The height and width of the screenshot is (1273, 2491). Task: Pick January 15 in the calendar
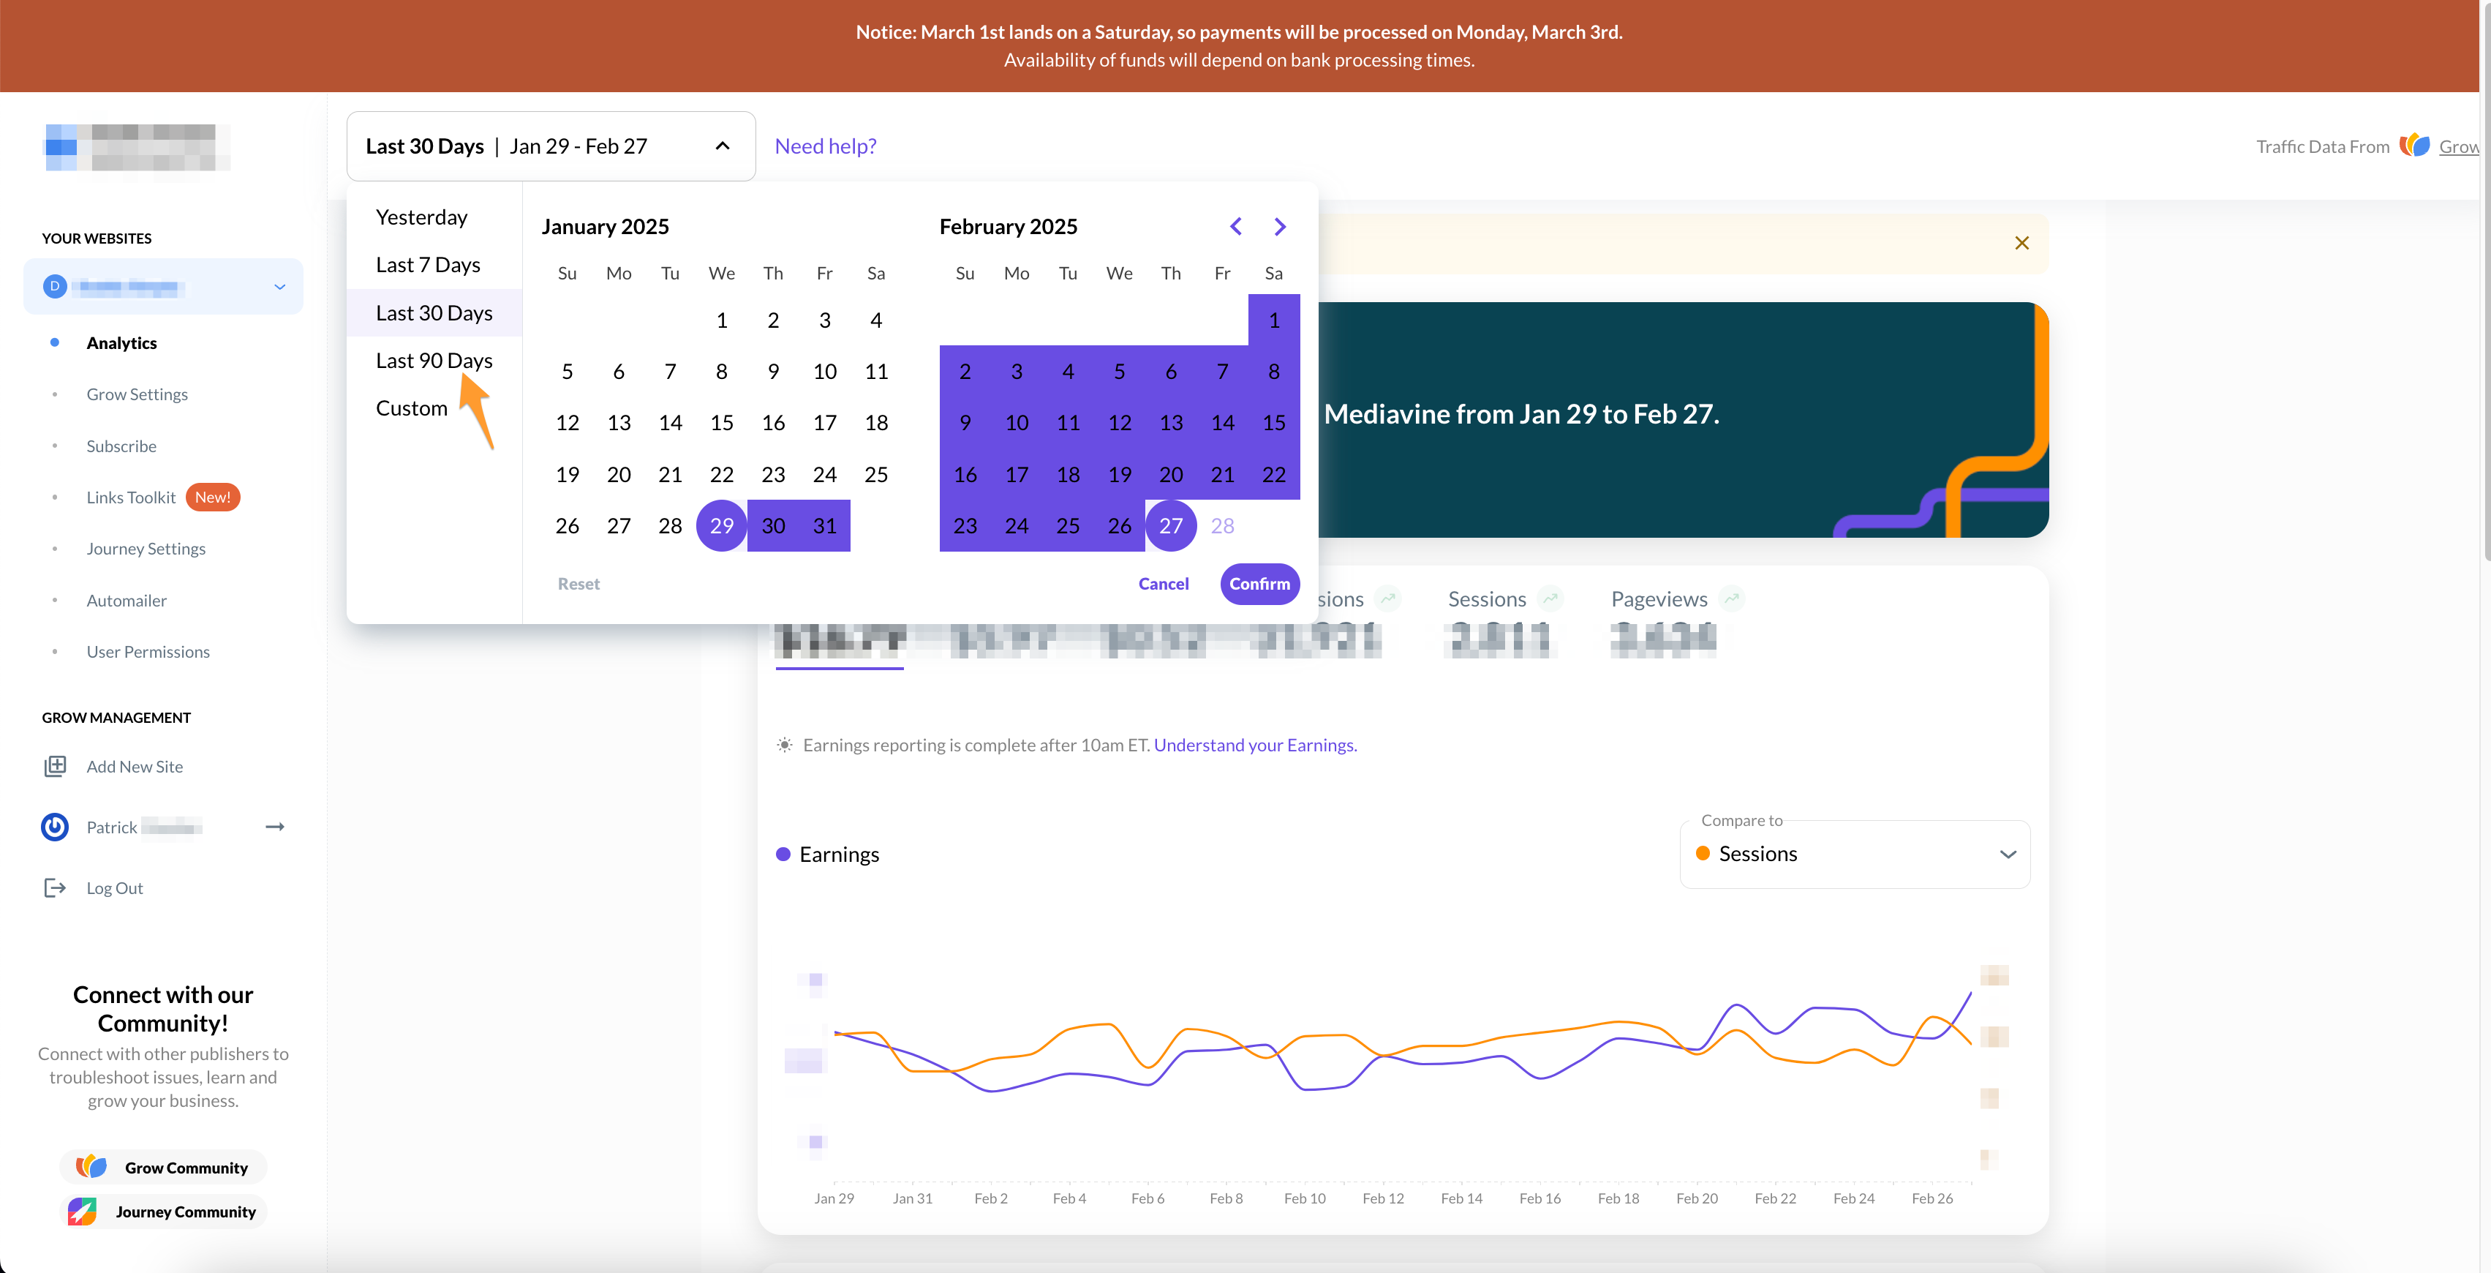[721, 423]
